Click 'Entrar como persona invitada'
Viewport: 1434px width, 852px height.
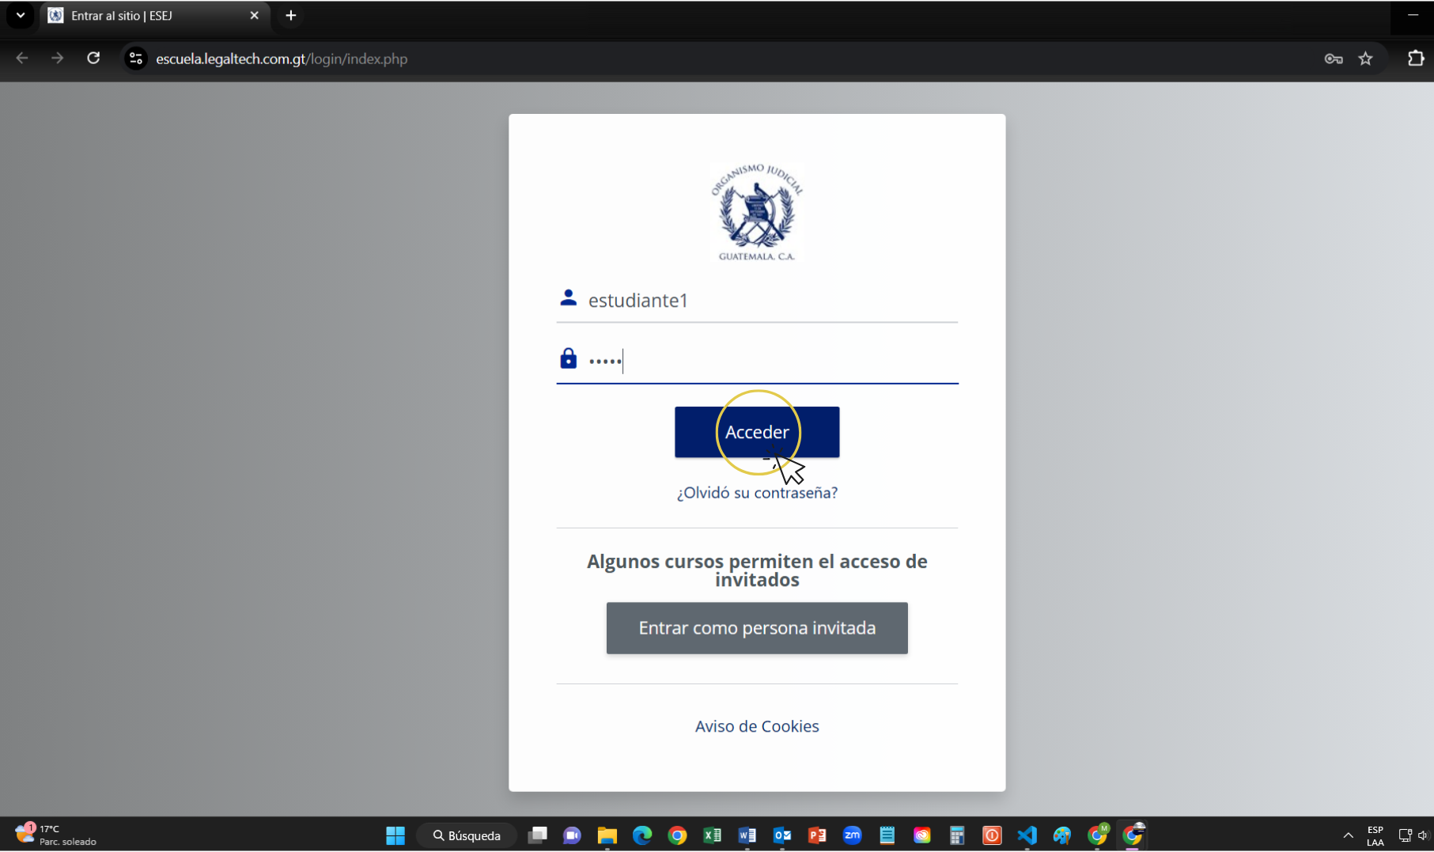(756, 627)
